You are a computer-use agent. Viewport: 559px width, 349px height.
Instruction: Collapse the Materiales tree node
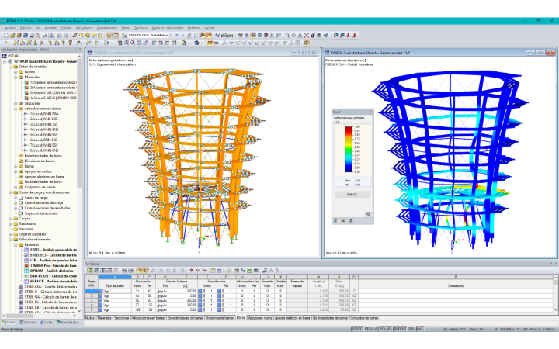(16, 78)
